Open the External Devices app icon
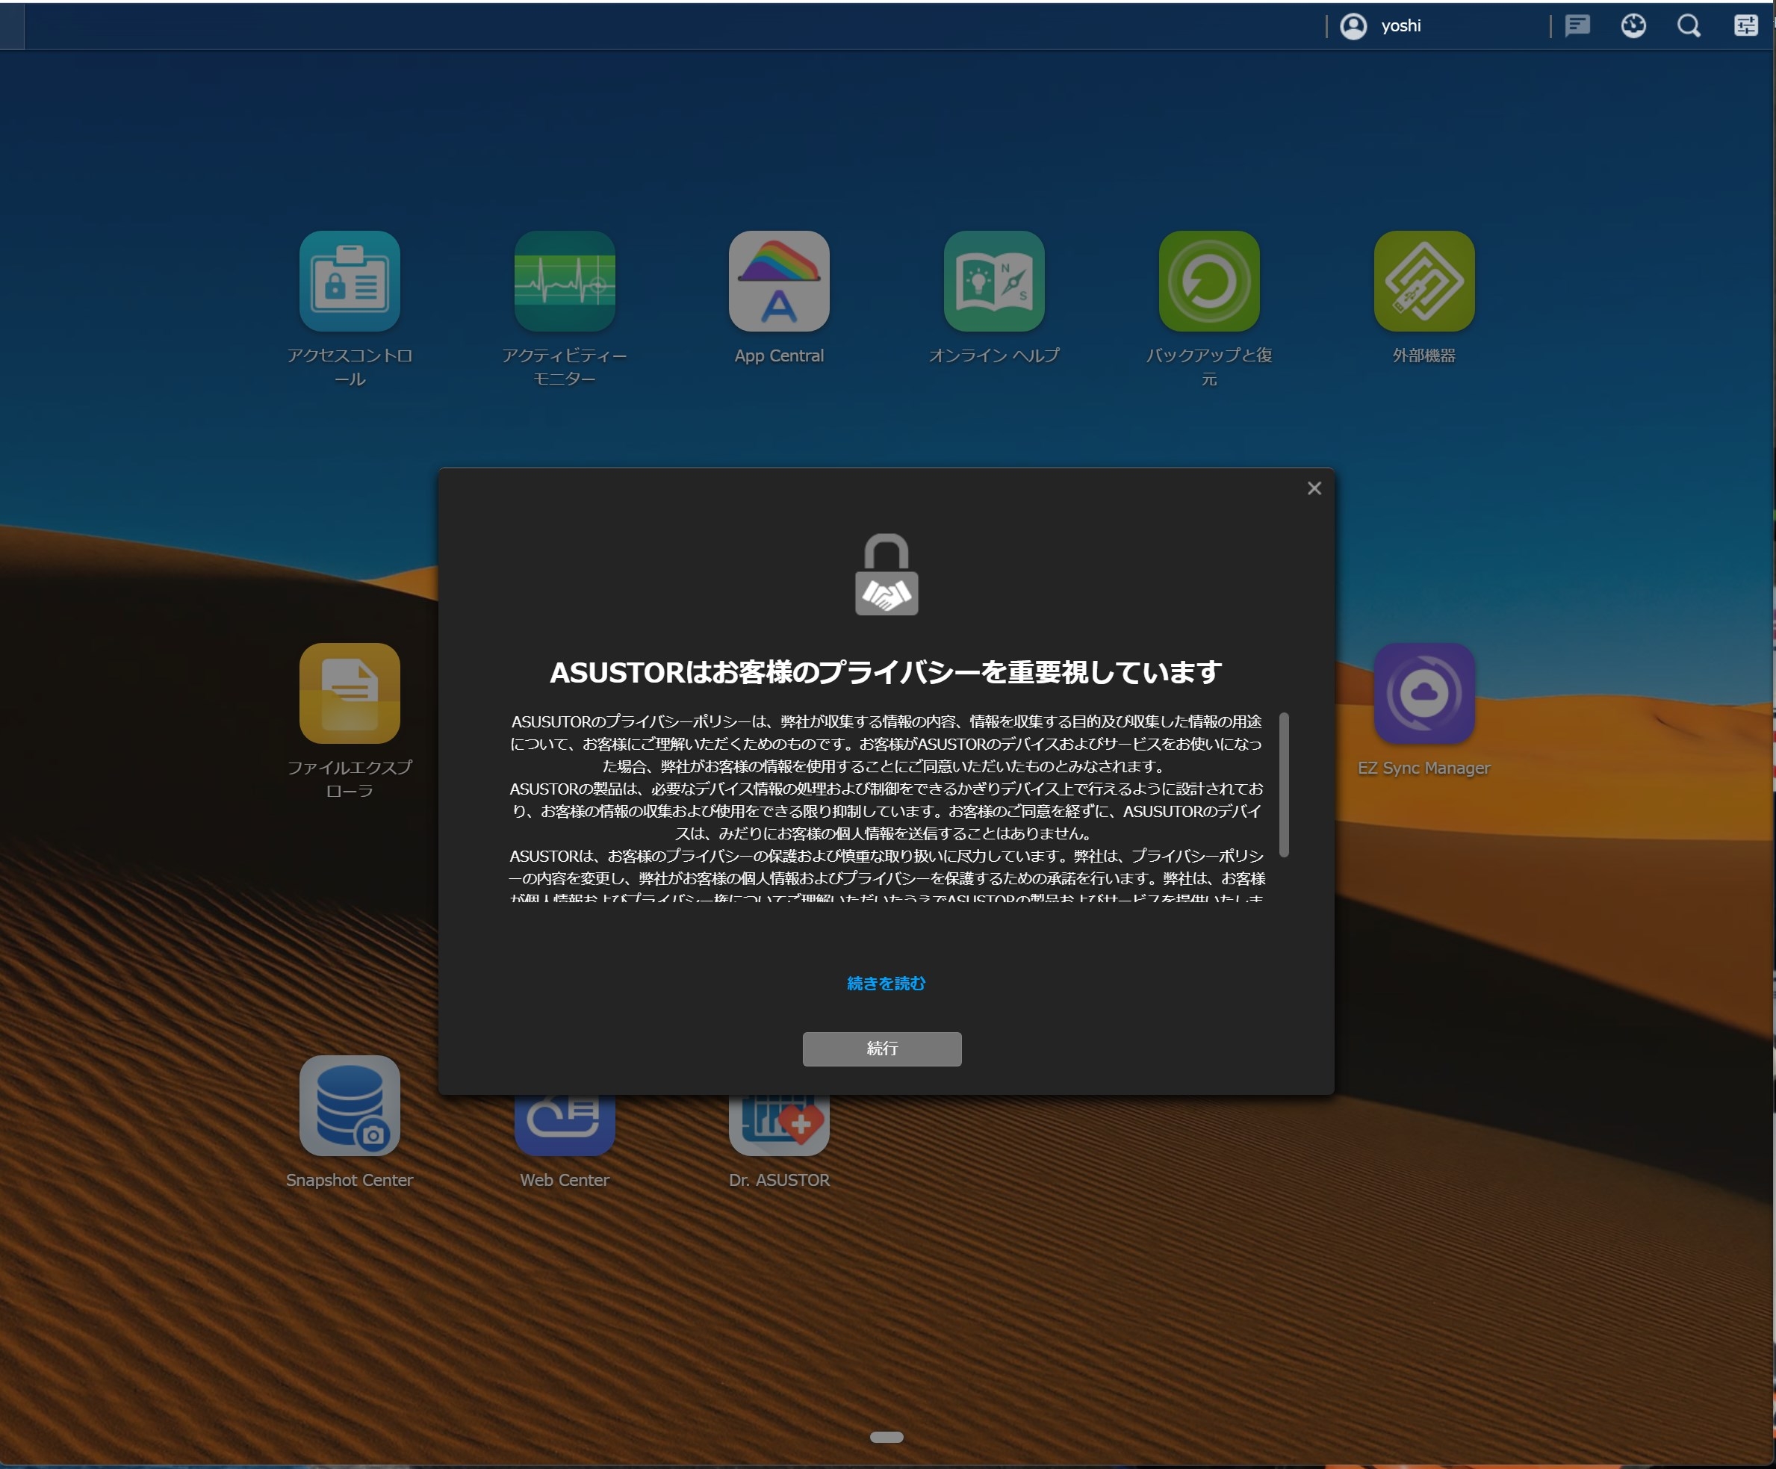Screen dimensions: 1776x1469 pos(1423,282)
